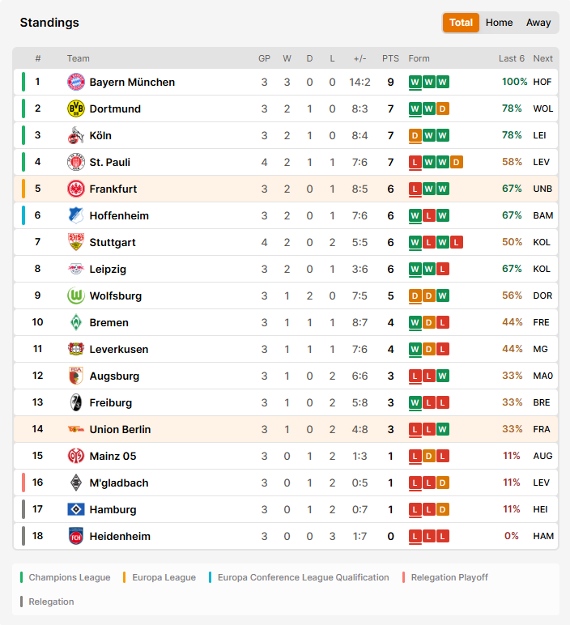
Task: Select the Mainz 05 club badge
Action: 76,456
